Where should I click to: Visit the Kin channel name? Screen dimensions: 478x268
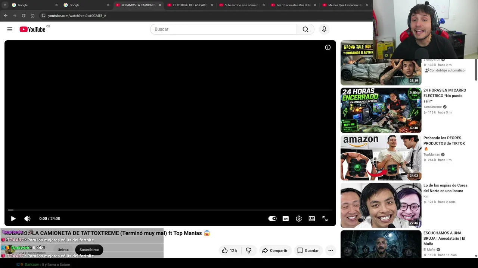point(426,197)
